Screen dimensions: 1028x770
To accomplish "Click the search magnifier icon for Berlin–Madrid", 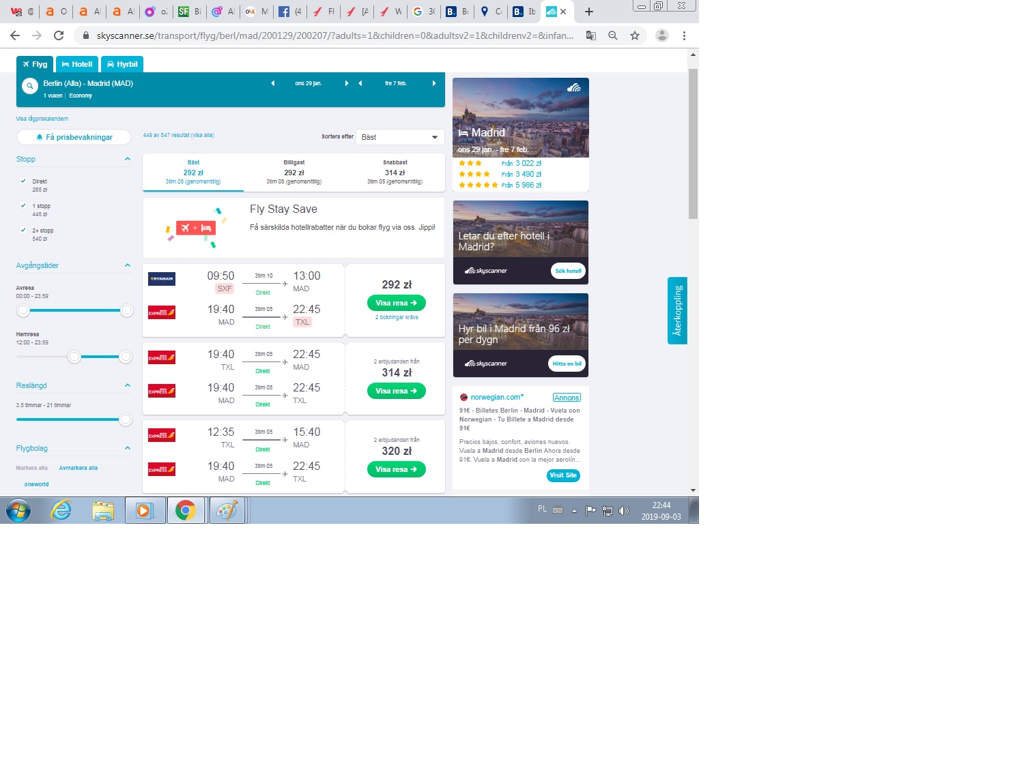I will pos(29,86).
